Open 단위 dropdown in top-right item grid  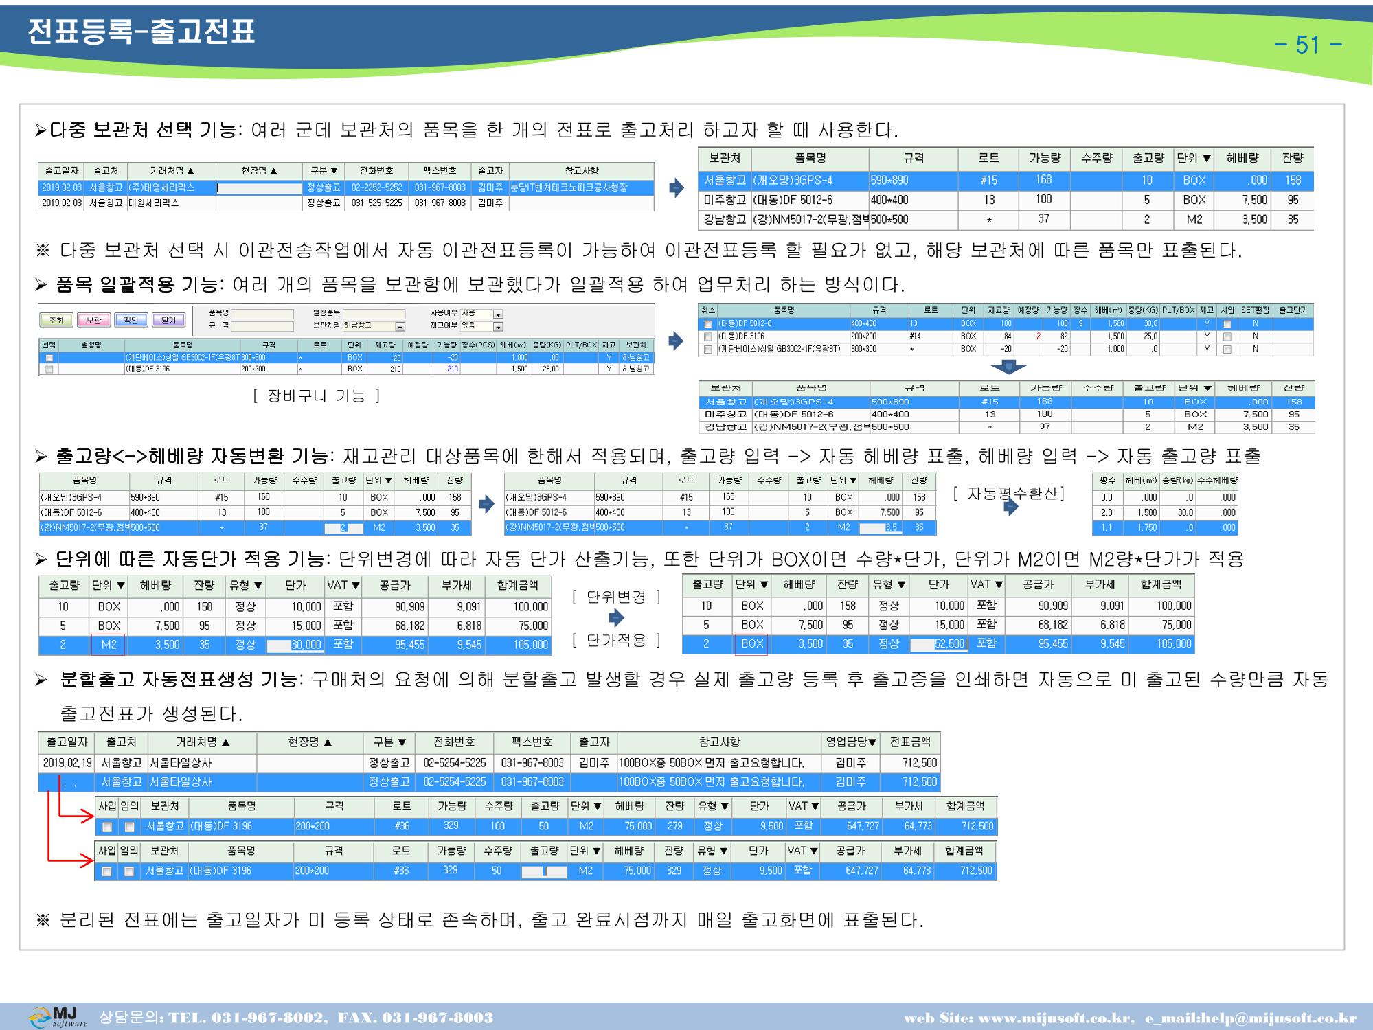1194,159
